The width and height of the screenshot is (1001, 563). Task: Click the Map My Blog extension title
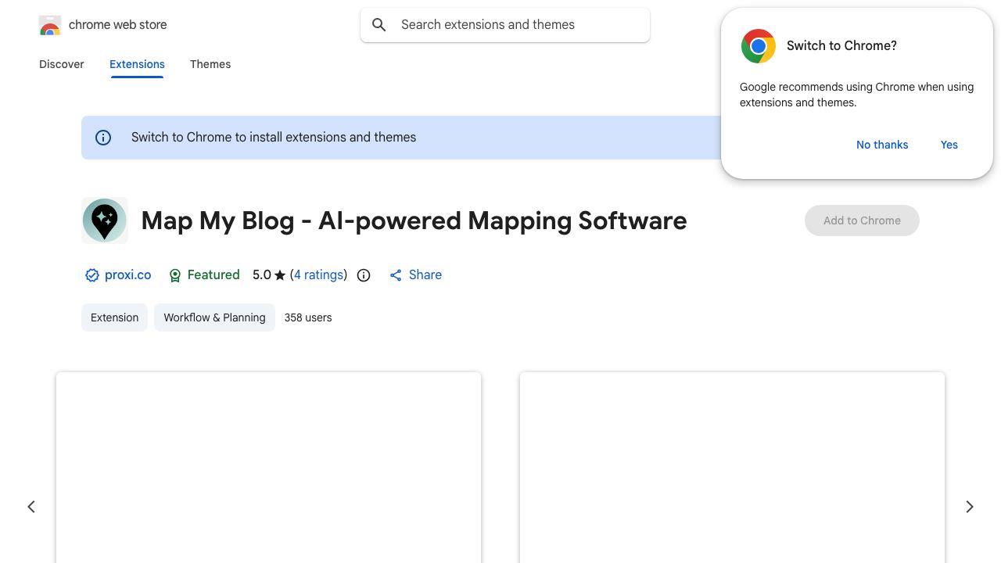pyautogui.click(x=414, y=221)
